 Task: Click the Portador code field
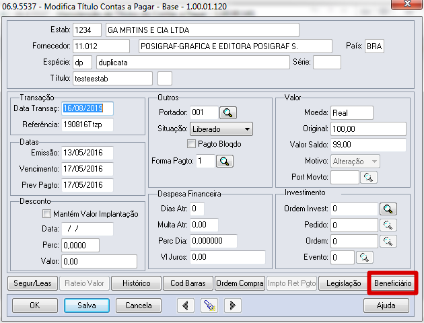[x=204, y=112]
